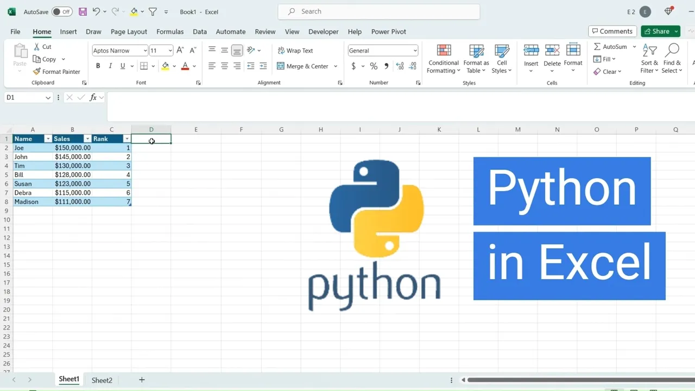695x391 pixels.
Task: Click the Insert Function fx icon
Action: click(93, 98)
